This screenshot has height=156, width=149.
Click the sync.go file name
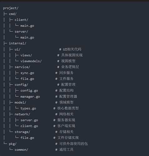[x=27, y=73]
